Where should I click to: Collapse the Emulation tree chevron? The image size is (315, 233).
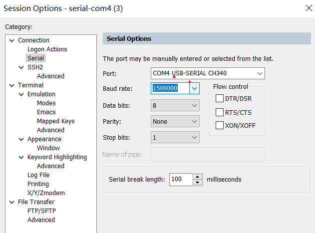tap(21, 94)
